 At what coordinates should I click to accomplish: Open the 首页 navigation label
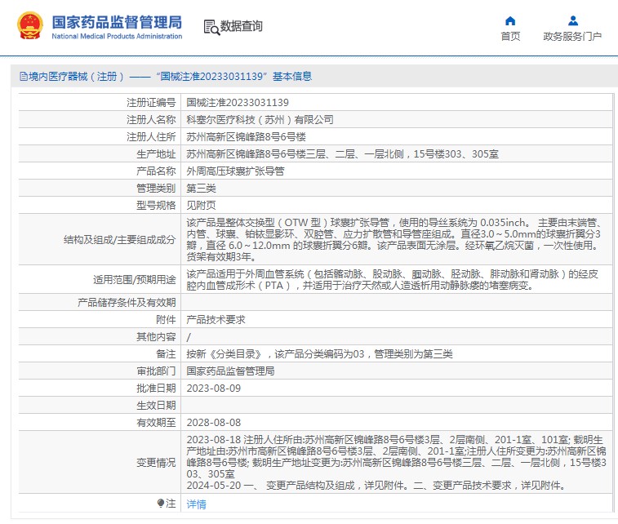tap(510, 37)
